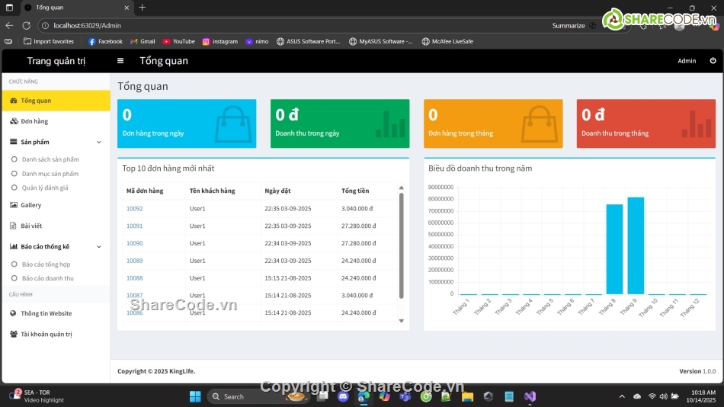Open order 10092 link
The height and width of the screenshot is (407, 724).
(x=134, y=209)
